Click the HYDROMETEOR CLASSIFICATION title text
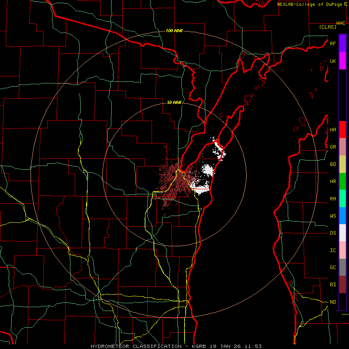Image resolution: width=349 pixels, height=349 pixels. pyautogui.click(x=136, y=346)
